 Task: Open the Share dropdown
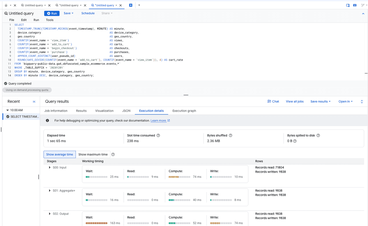[x=107, y=13]
